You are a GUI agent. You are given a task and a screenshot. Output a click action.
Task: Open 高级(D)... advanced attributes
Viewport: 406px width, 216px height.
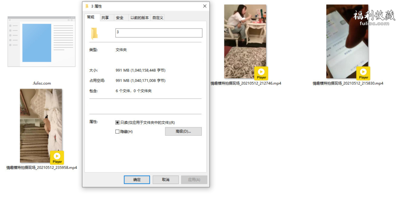[x=183, y=131]
